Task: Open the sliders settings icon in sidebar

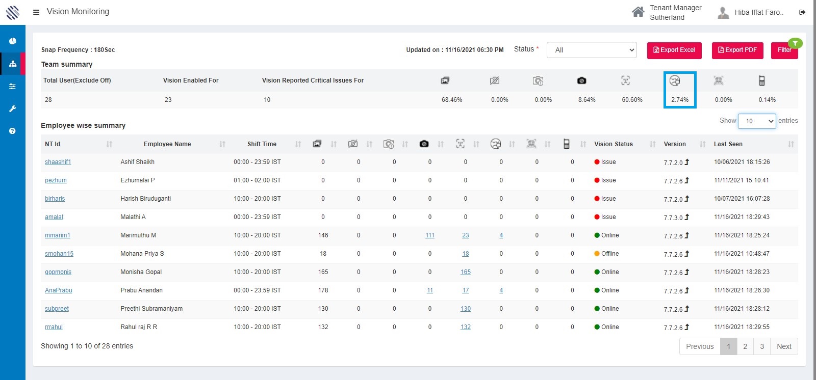Action: click(13, 86)
